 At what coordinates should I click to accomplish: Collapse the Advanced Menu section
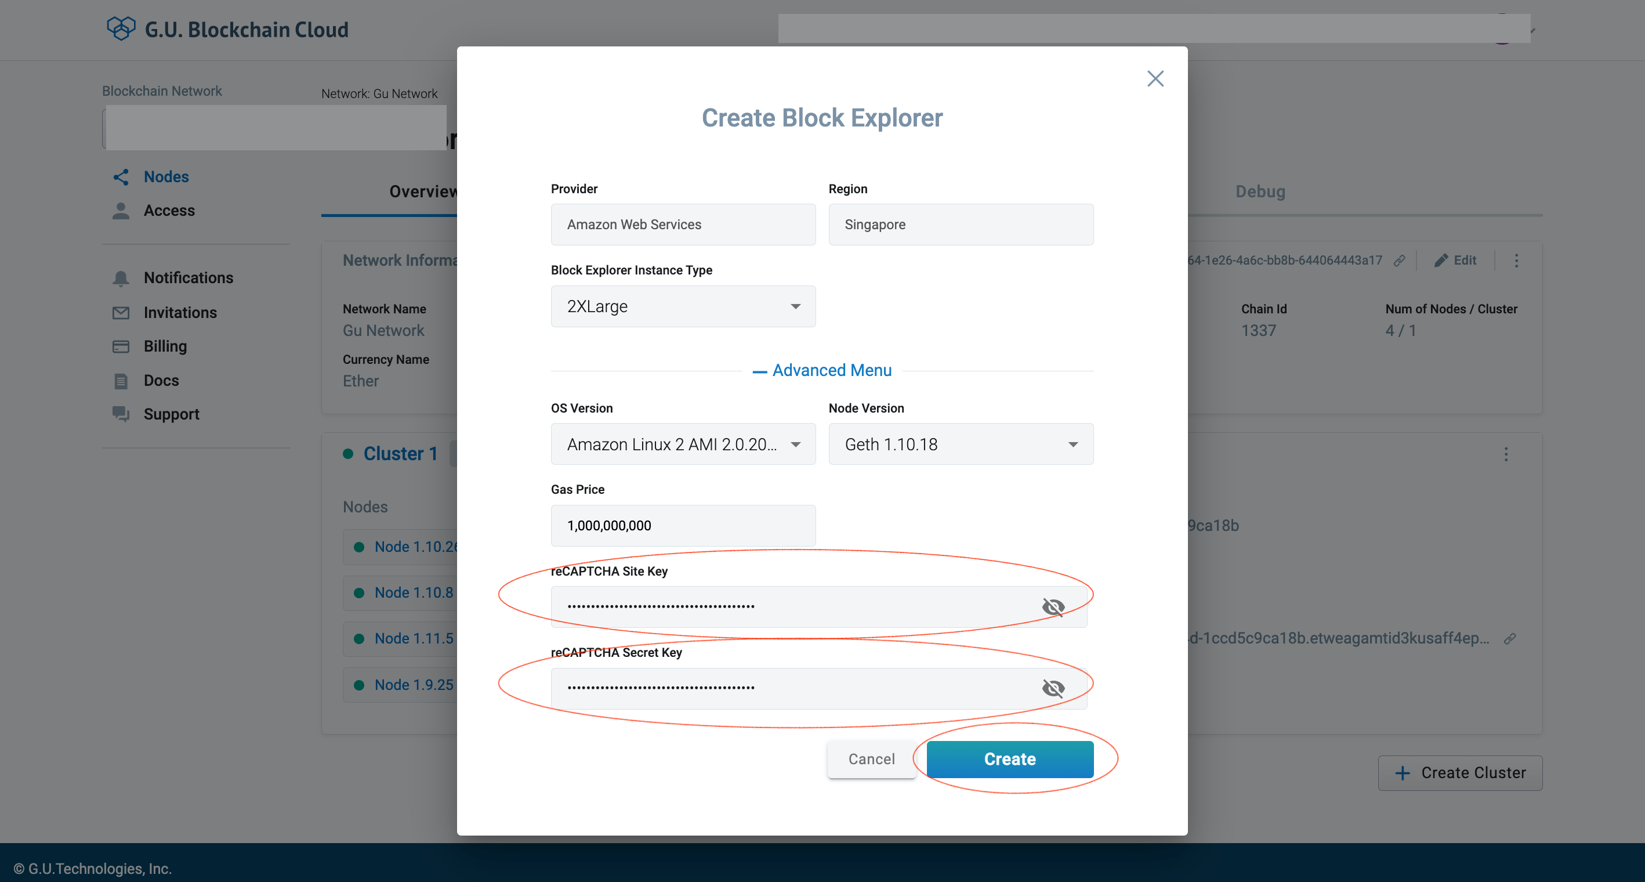click(x=823, y=370)
